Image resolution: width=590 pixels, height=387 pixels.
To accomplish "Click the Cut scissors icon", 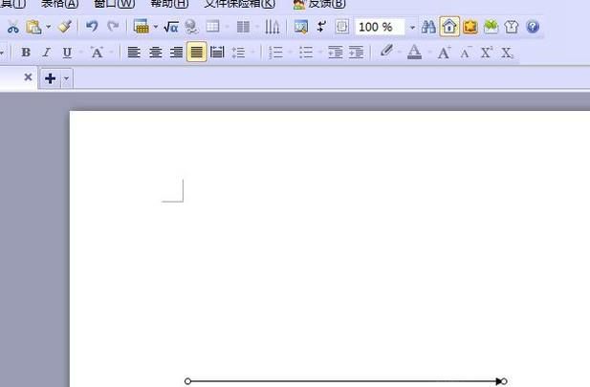I will [13, 27].
